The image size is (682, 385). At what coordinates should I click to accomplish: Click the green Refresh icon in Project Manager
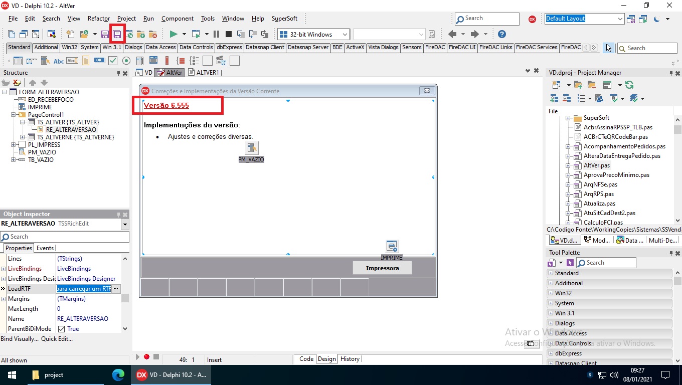pyautogui.click(x=629, y=85)
